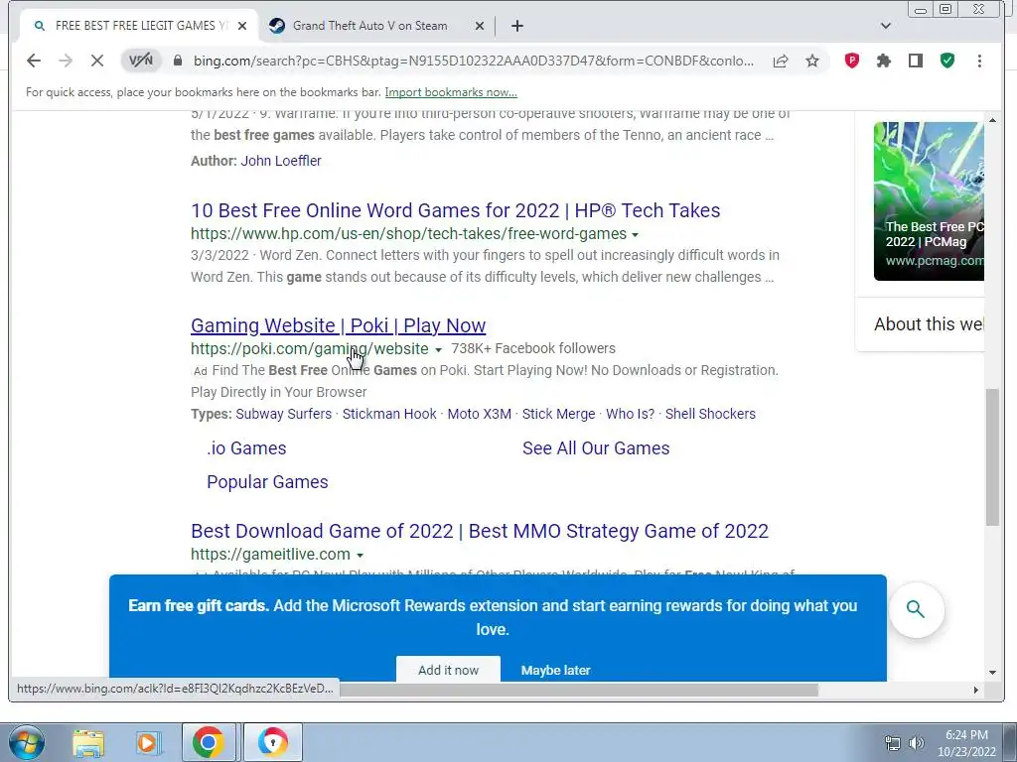This screenshot has height=762, width=1017.
Task: Open author John Loeffler link
Action: tap(281, 161)
